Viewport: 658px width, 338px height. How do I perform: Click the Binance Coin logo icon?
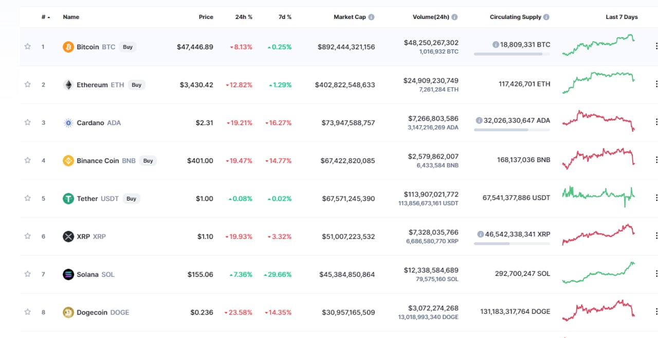[68, 161]
